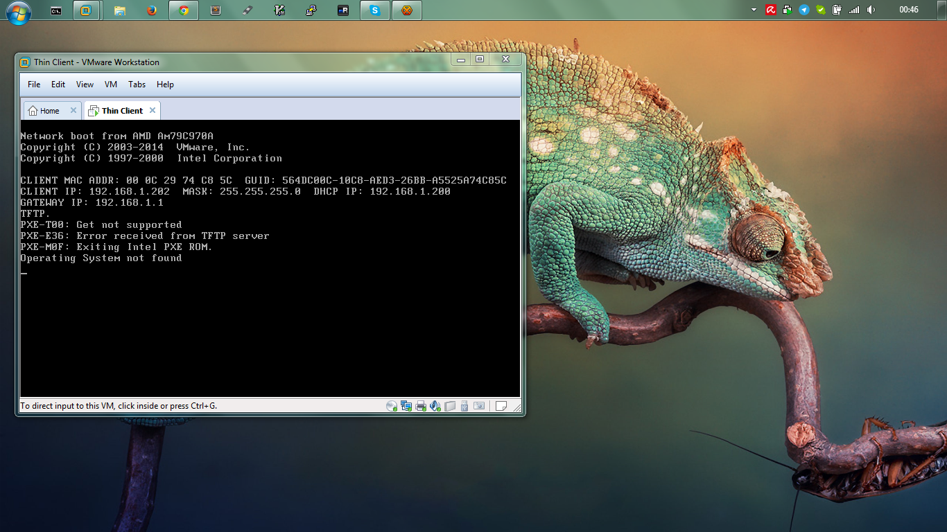Open the Windows Start menu
The width and height of the screenshot is (947, 532).
18,12
